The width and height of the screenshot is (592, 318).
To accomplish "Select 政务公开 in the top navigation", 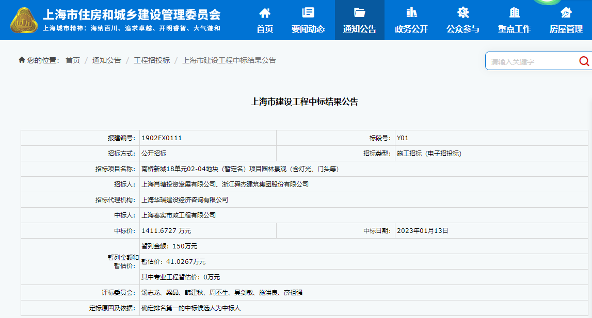I will click(411, 29).
